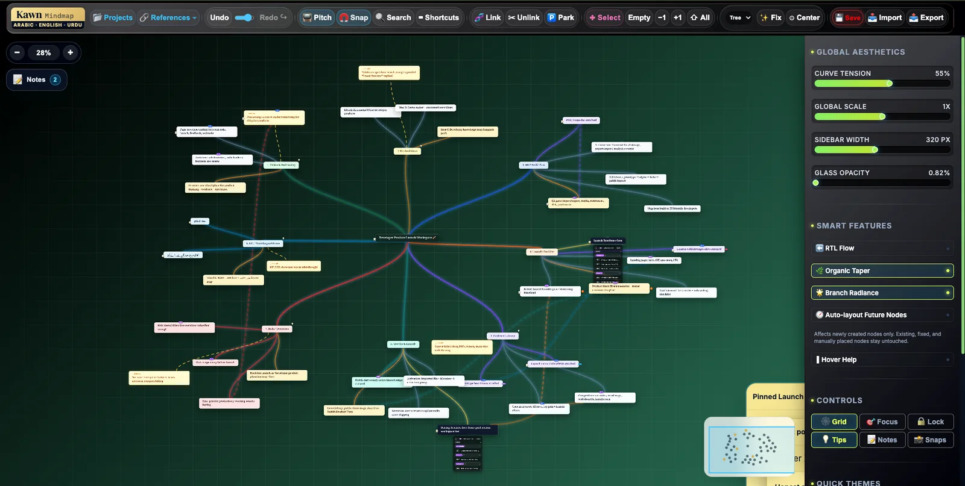
Task: Center the mindmap view
Action: (805, 17)
